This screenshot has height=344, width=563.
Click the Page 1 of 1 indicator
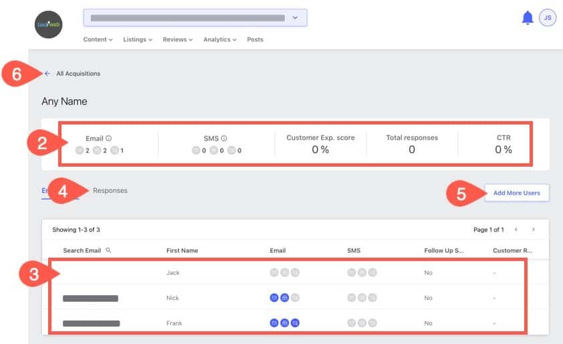coord(488,230)
